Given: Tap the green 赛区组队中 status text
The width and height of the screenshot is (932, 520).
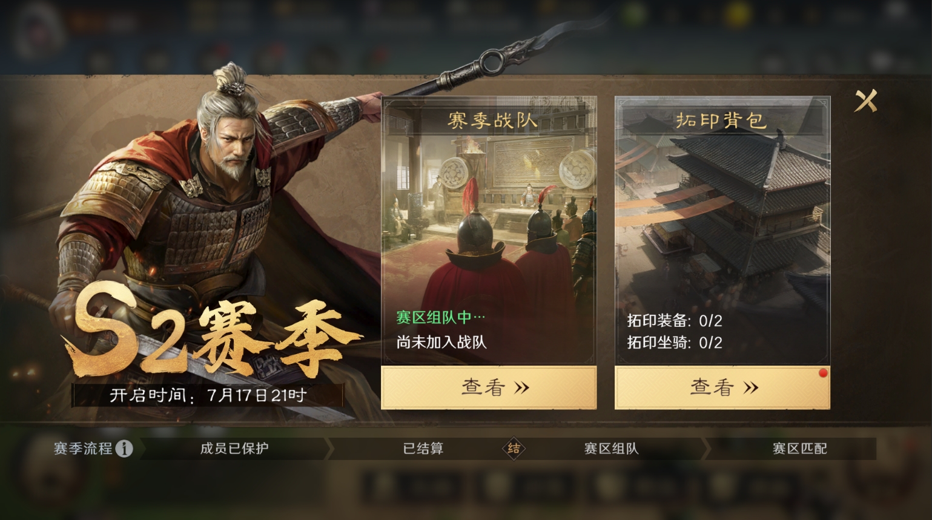Looking at the screenshot, I should 441,317.
